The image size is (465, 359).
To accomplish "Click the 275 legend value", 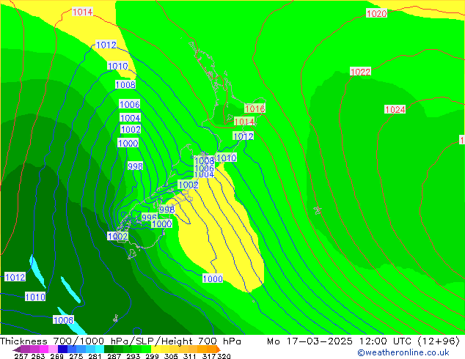I will pos(76,356).
